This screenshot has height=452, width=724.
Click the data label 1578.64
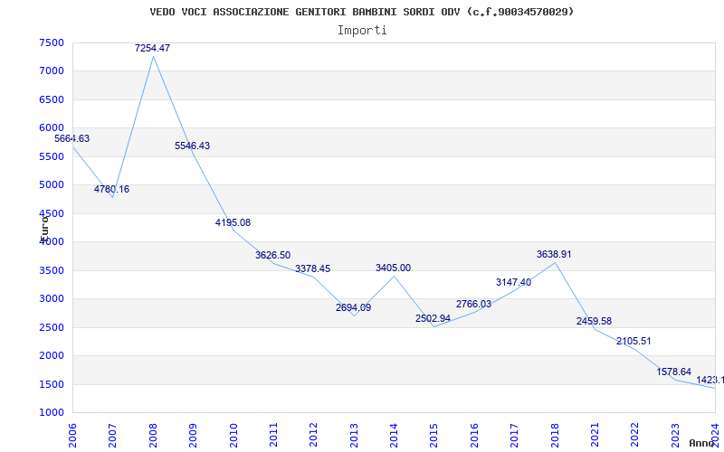point(674,372)
